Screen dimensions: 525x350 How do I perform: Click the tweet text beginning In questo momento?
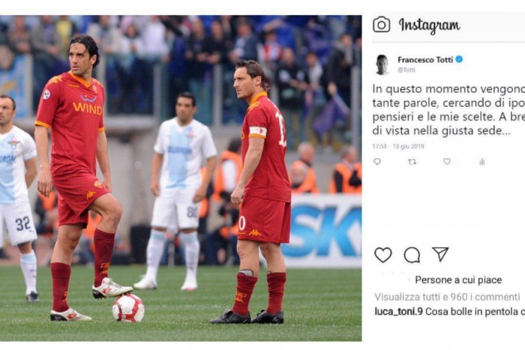449,110
